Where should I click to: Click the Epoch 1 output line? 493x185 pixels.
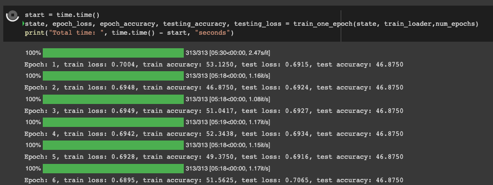coord(214,65)
